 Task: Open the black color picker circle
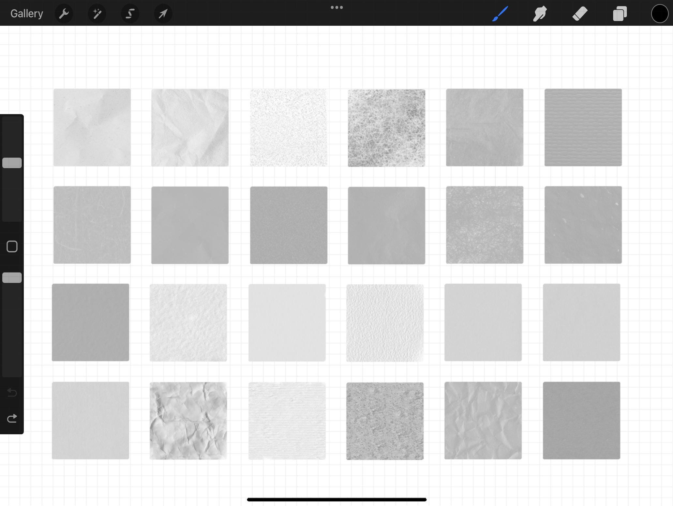[x=660, y=14]
